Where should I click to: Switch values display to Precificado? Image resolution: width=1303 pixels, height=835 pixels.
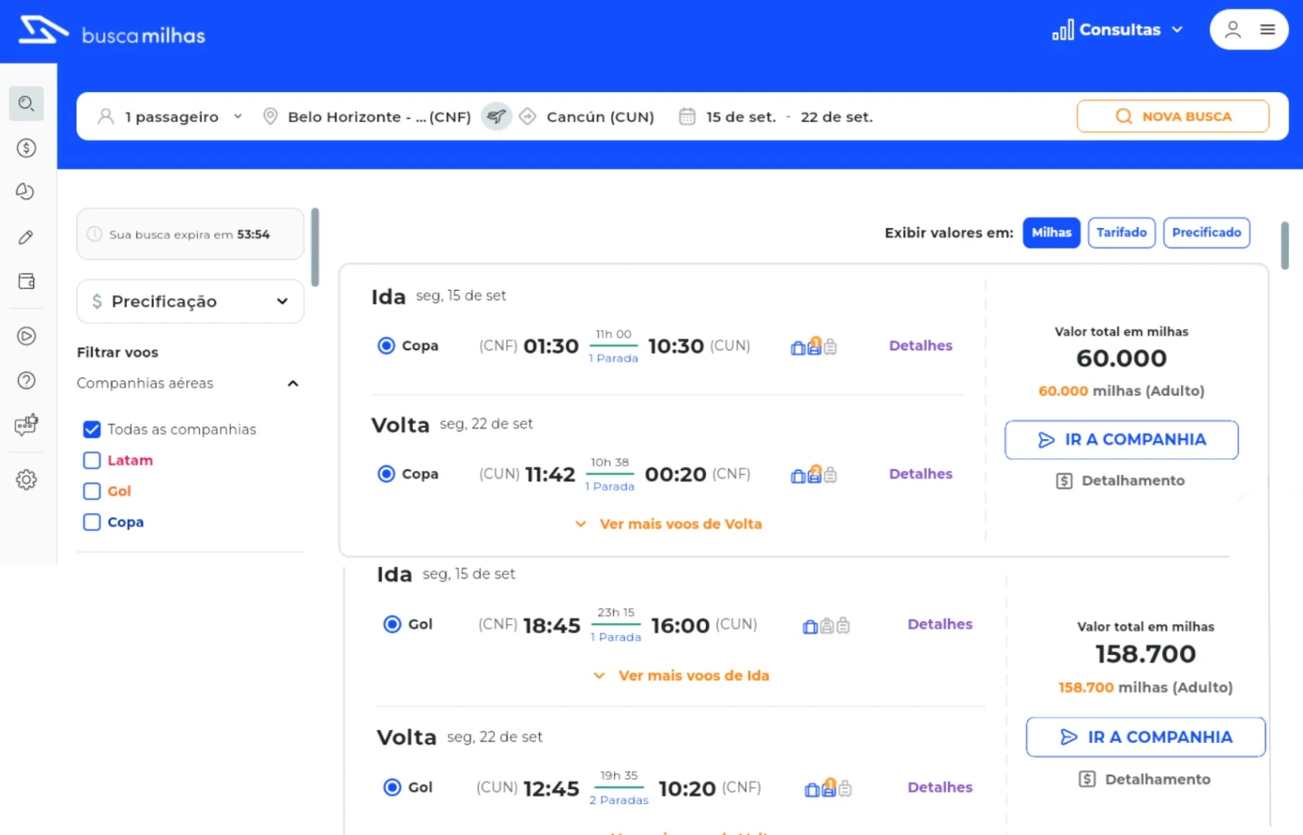coord(1206,233)
